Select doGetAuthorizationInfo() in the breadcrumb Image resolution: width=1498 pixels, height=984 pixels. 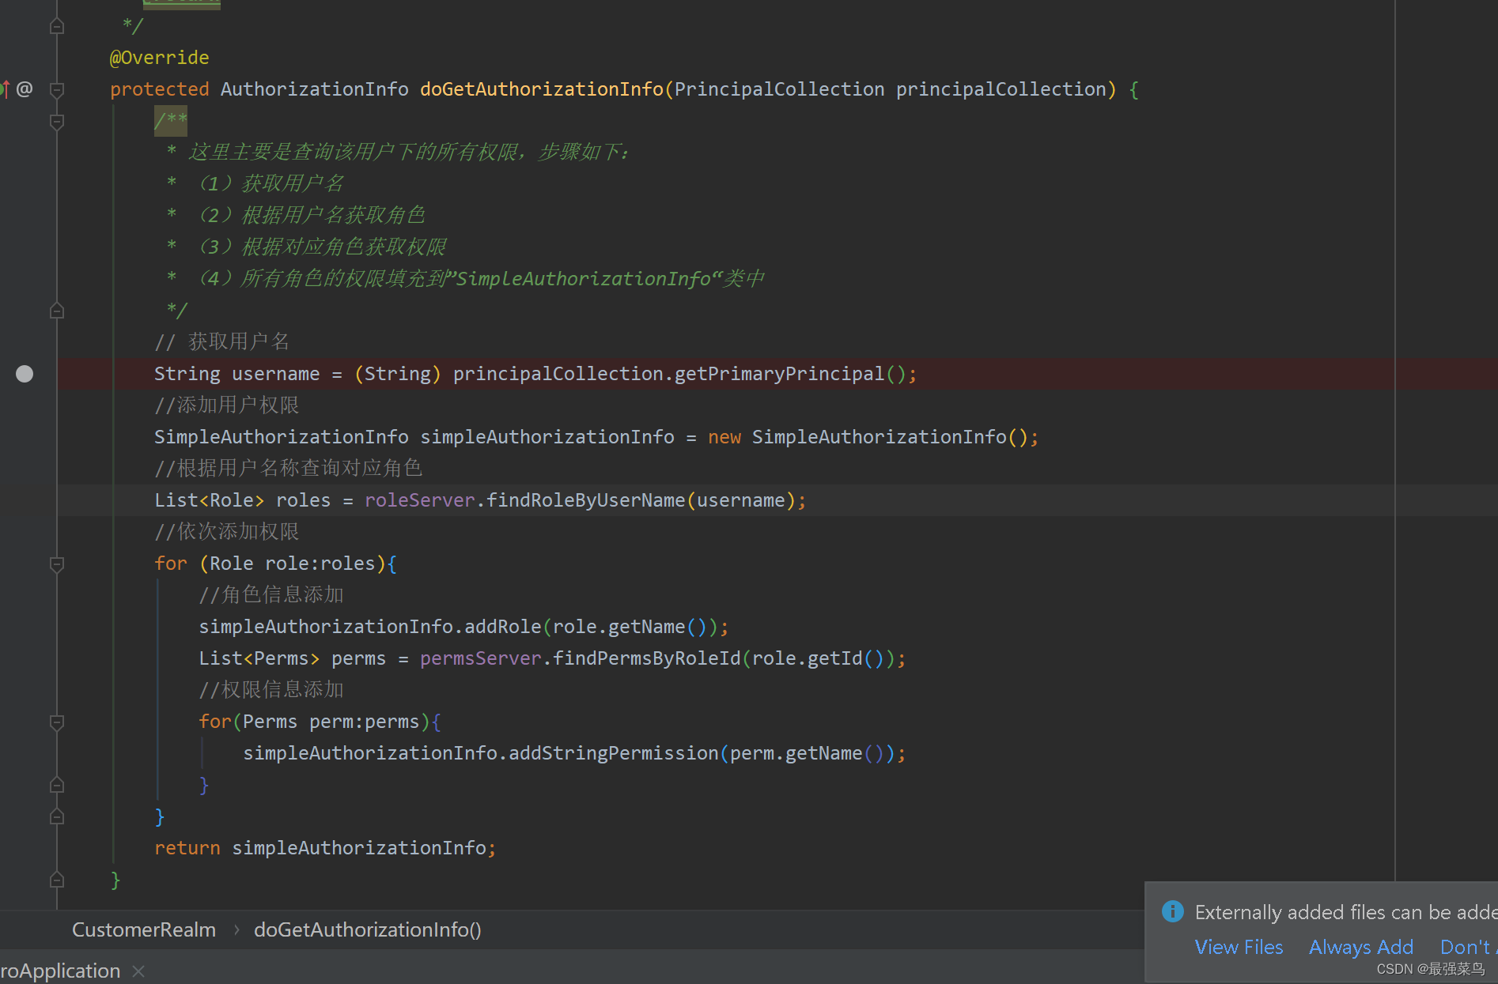pos(368,929)
